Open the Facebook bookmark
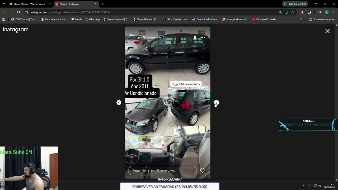The width and height of the screenshot is (338, 190). tap(54, 19)
